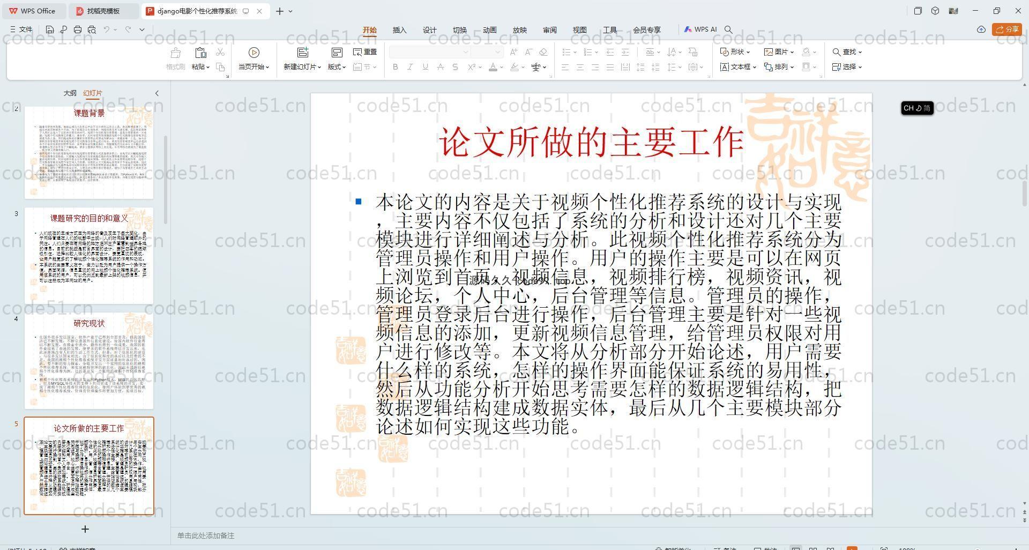Select slide 4 thumbnail 研究现状

(89, 360)
